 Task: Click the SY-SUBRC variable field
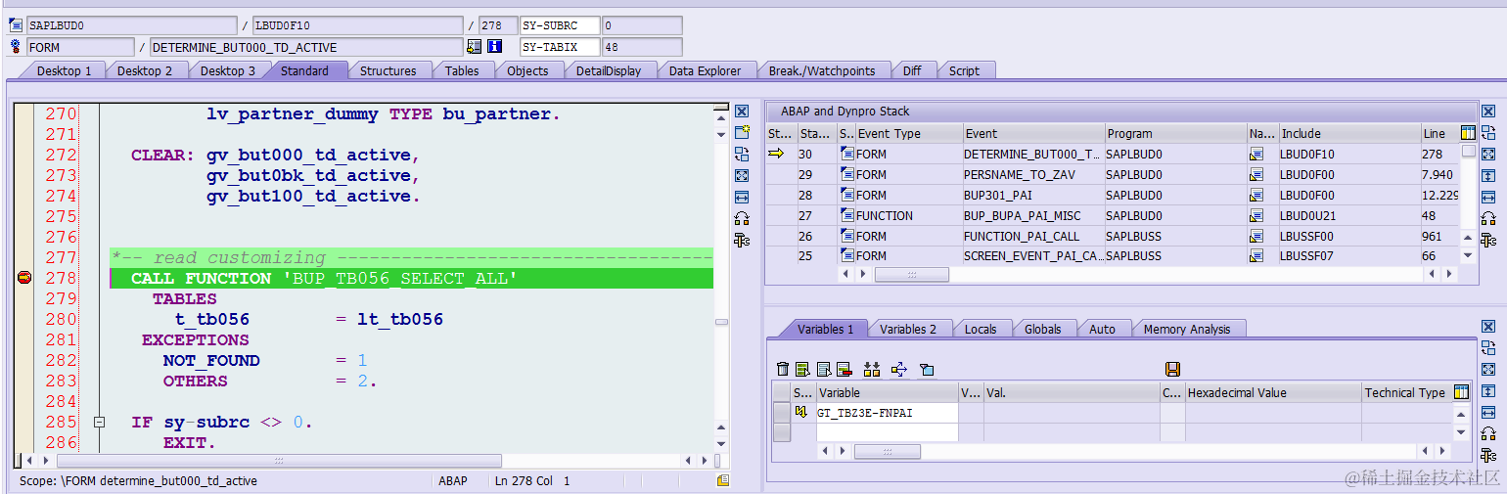(559, 25)
